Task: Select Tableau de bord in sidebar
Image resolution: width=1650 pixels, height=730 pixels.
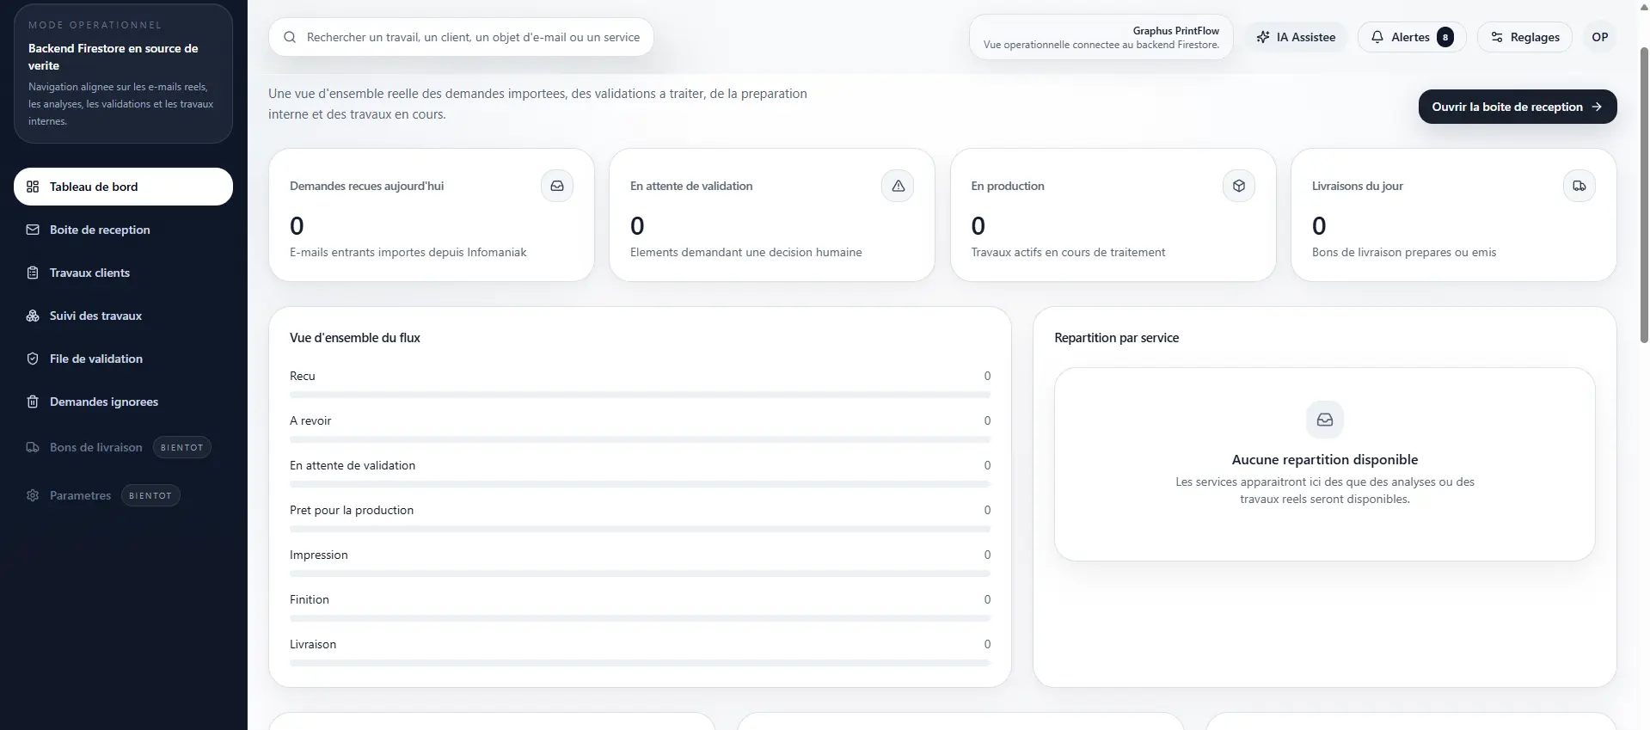Action: coord(123,187)
